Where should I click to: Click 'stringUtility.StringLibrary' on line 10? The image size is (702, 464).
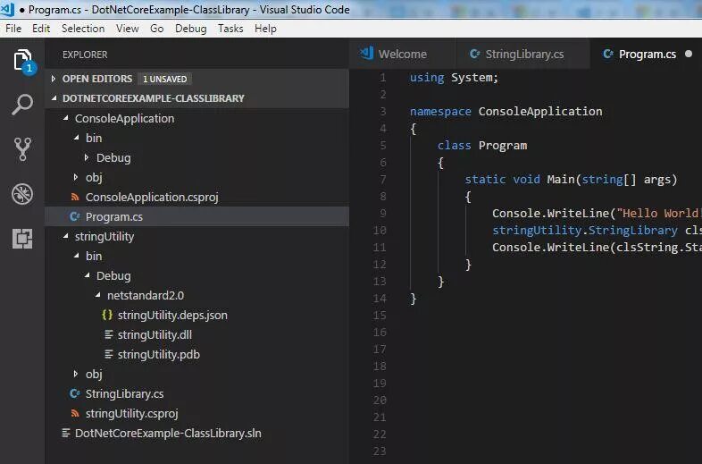[x=585, y=230]
